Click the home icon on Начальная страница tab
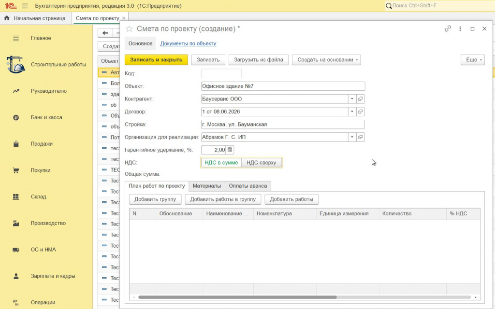 pyautogui.click(x=7, y=18)
